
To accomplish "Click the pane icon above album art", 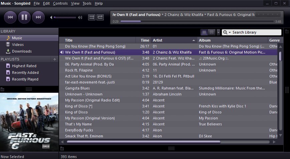I will click(x=2, y=89).
